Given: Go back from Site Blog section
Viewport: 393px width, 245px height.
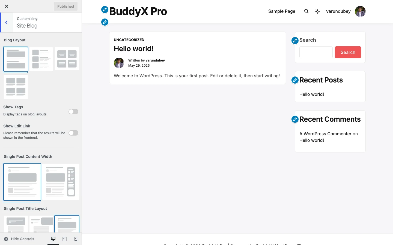Looking at the screenshot, I should coord(7,22).
